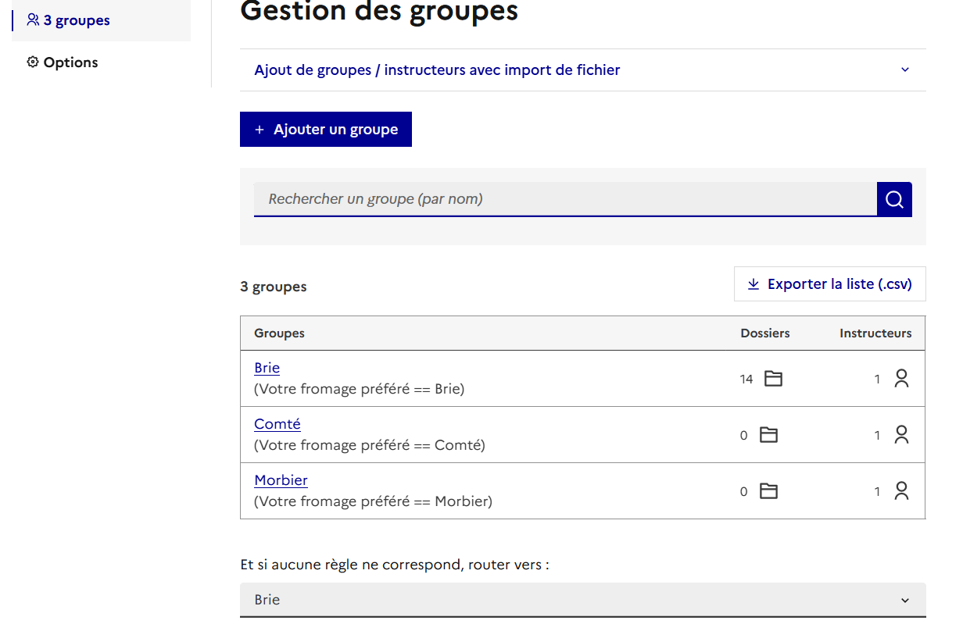This screenshot has height=631, width=963.
Task: Click the instructor person icon for Morbier
Action: (x=901, y=491)
